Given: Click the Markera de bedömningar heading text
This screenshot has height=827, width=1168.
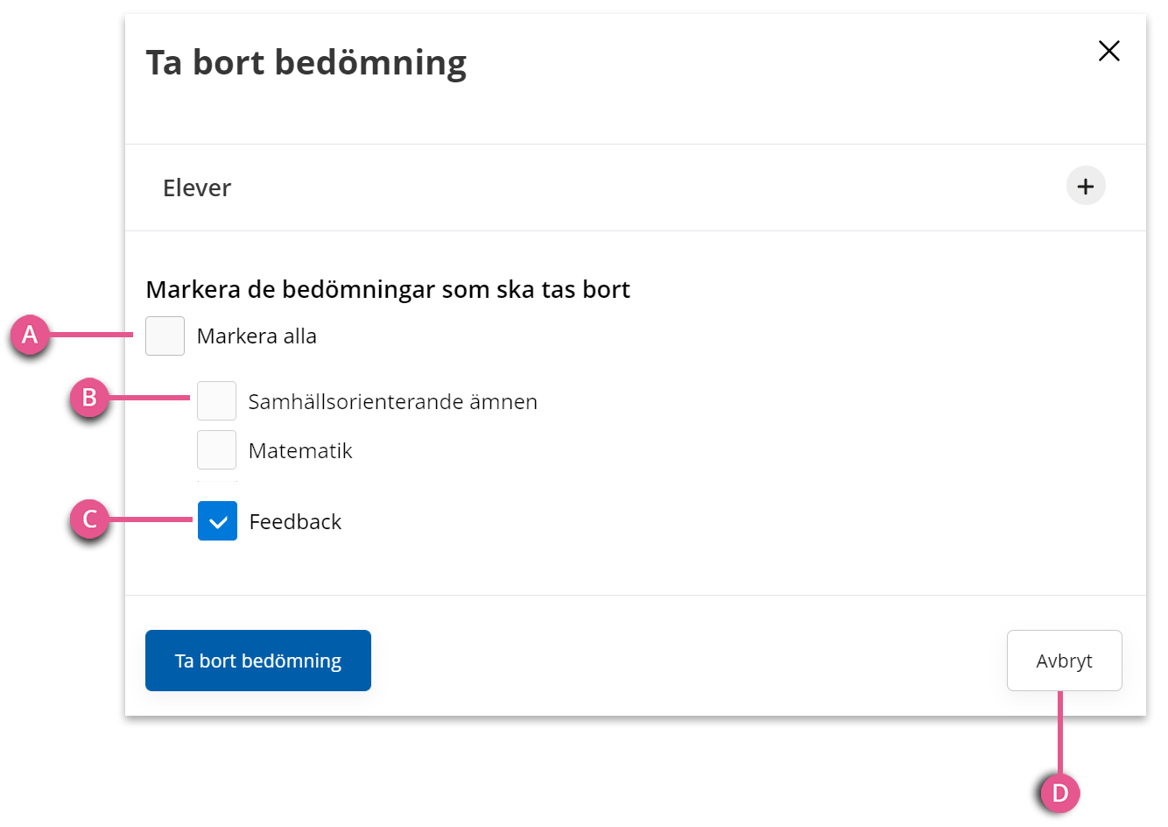Looking at the screenshot, I should [388, 290].
